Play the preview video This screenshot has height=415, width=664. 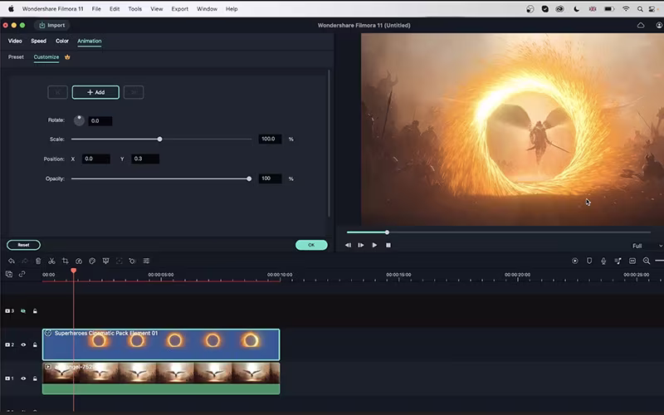(x=374, y=245)
